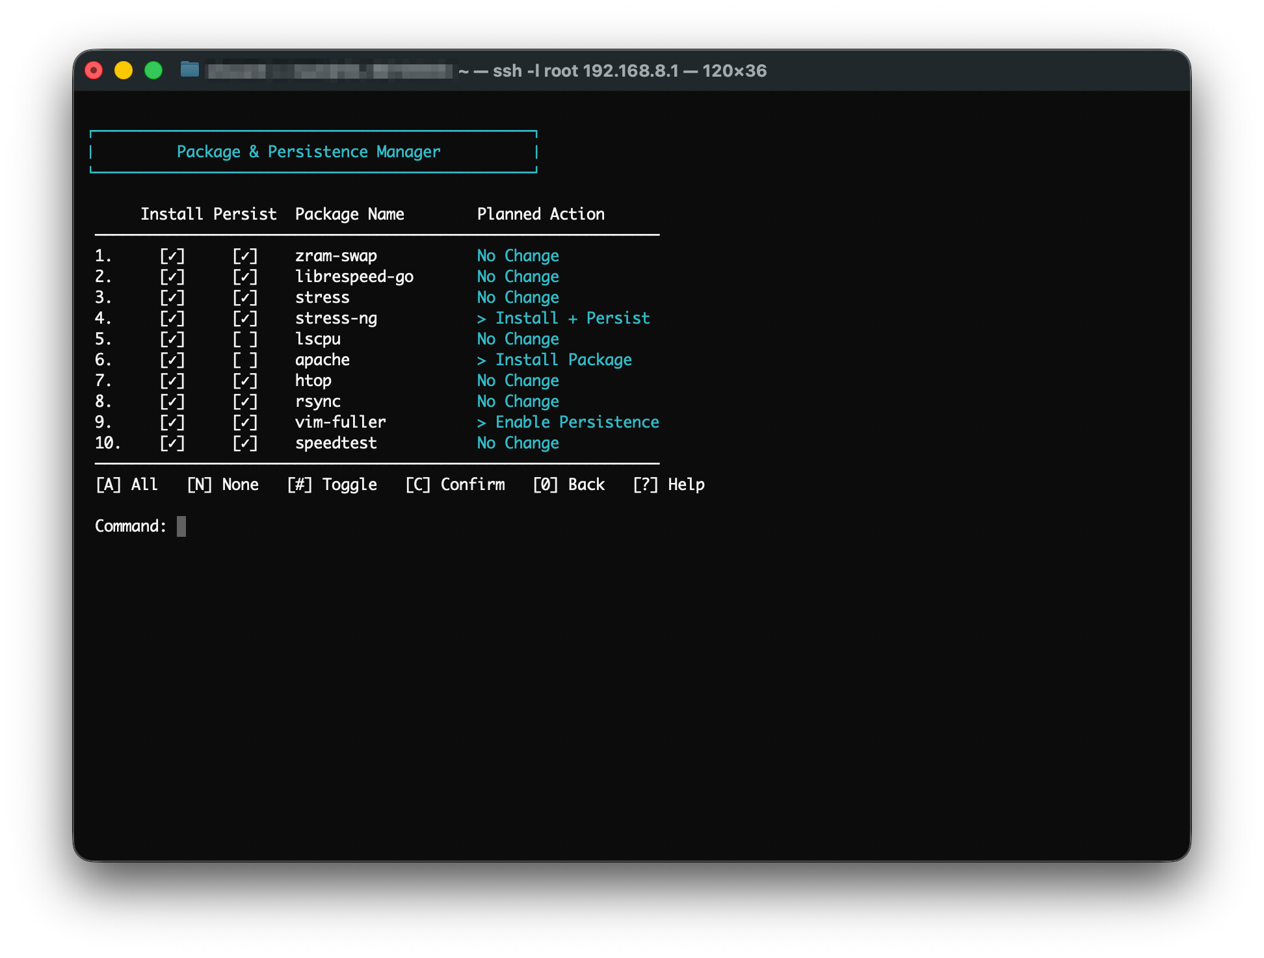Click the [0] Back option

coord(569,485)
